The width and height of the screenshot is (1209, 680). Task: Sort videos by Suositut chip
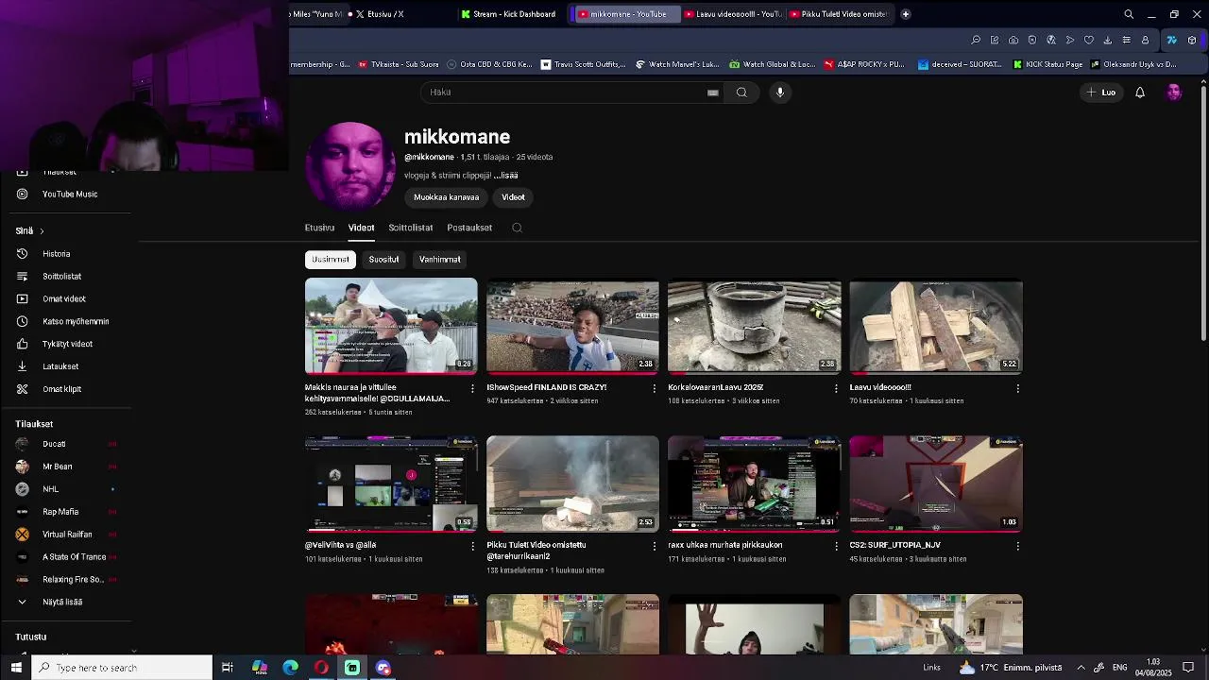tap(383, 260)
